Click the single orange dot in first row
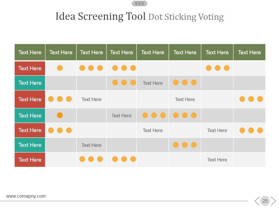 click(60, 68)
